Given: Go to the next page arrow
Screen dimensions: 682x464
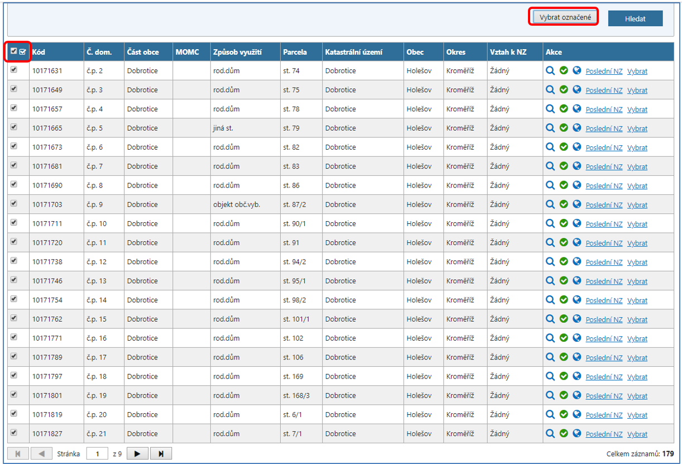Looking at the screenshot, I should (x=137, y=453).
